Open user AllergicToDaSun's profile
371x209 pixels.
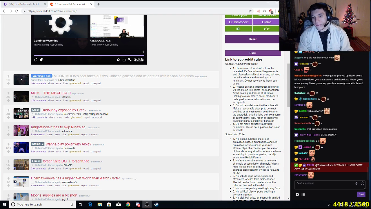coord(66,80)
